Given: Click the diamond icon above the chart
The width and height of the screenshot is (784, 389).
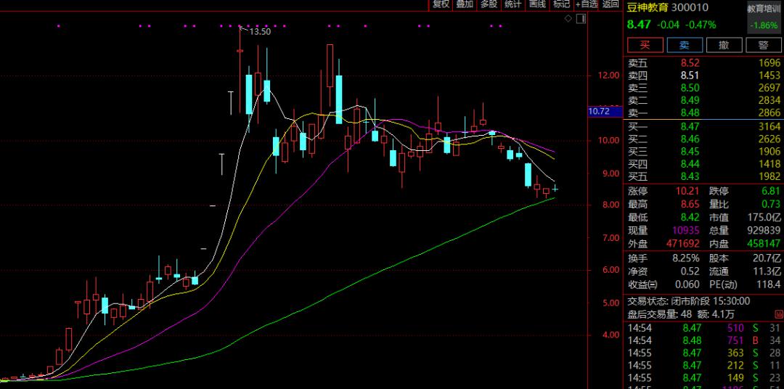Looking at the screenshot, I should click(x=568, y=19).
